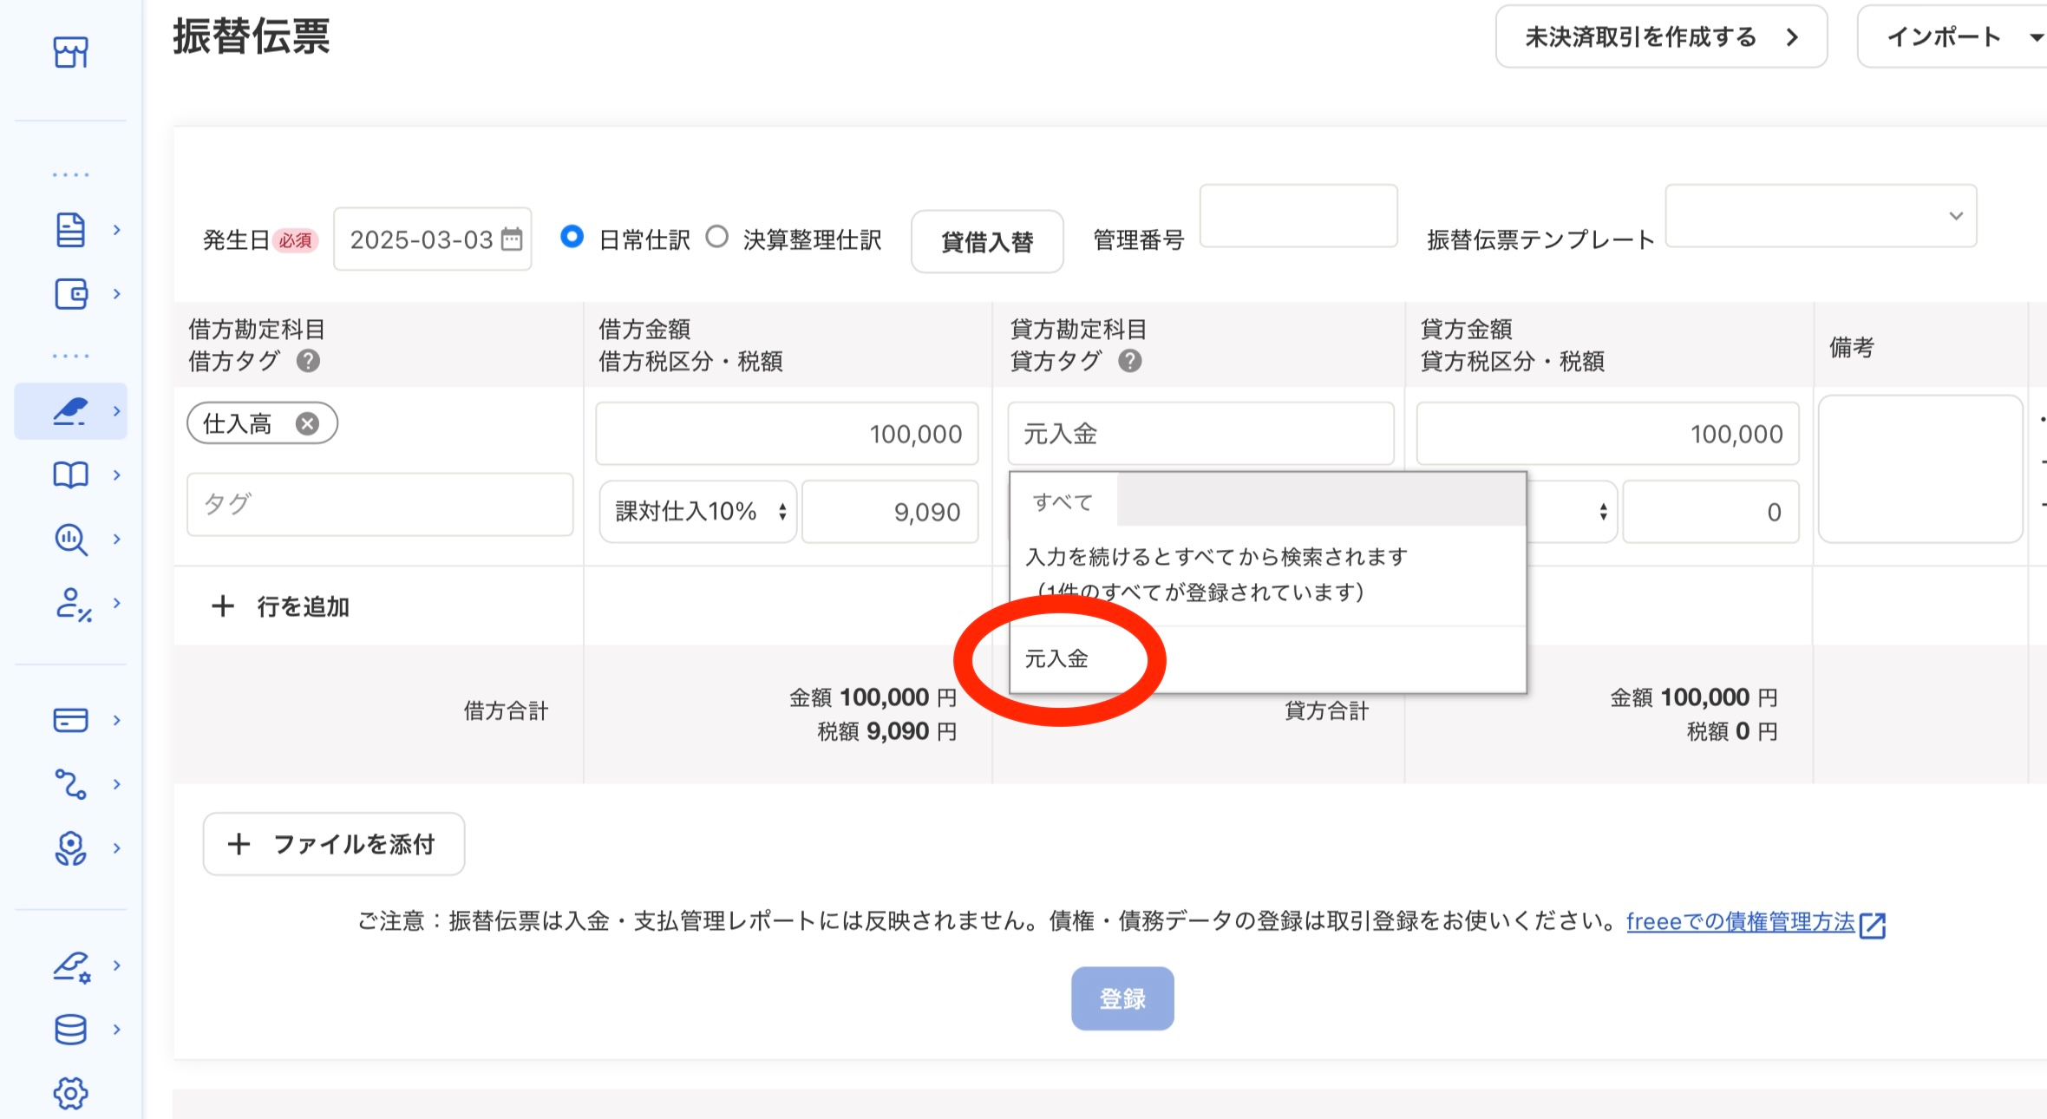
Task: Select the 日常仕訳 radio button
Action: [x=572, y=237]
